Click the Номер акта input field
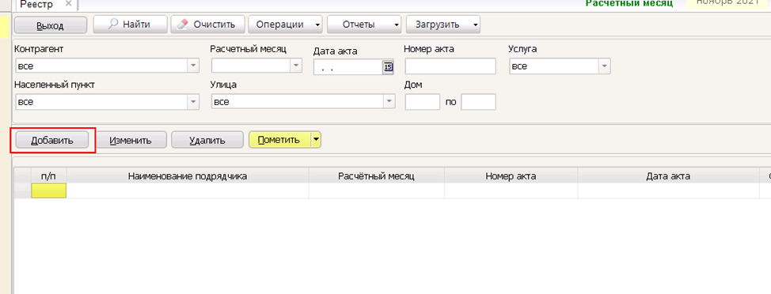The width and height of the screenshot is (771, 294). click(450, 66)
